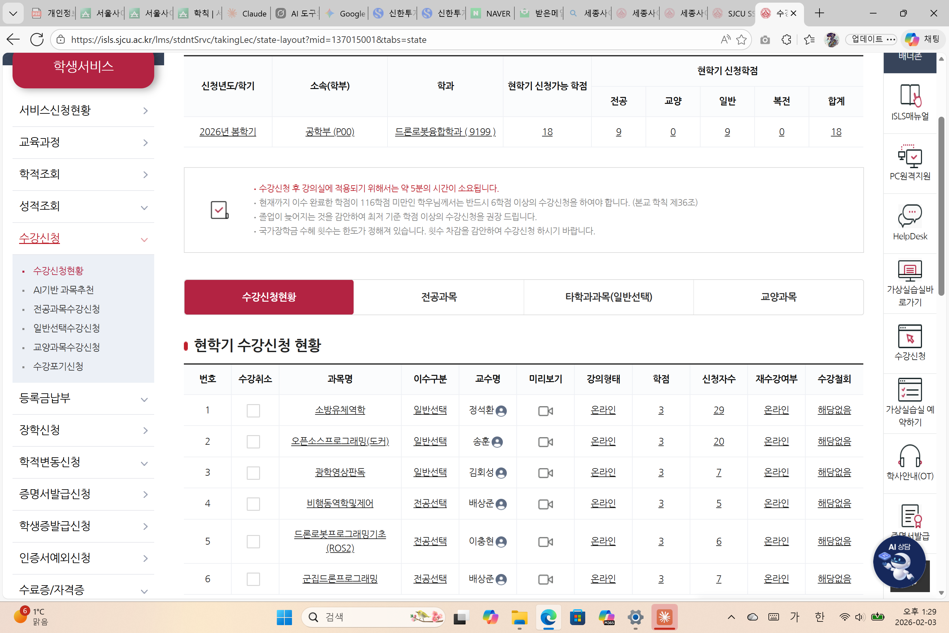Open the 비행동역학및제어 course link

click(x=340, y=503)
